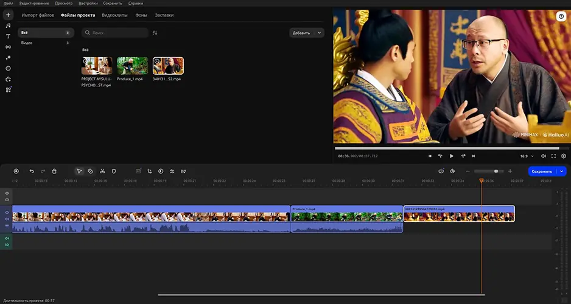Open clip properties sliders icon
Screen dimensions: 571x304
click(x=172, y=171)
